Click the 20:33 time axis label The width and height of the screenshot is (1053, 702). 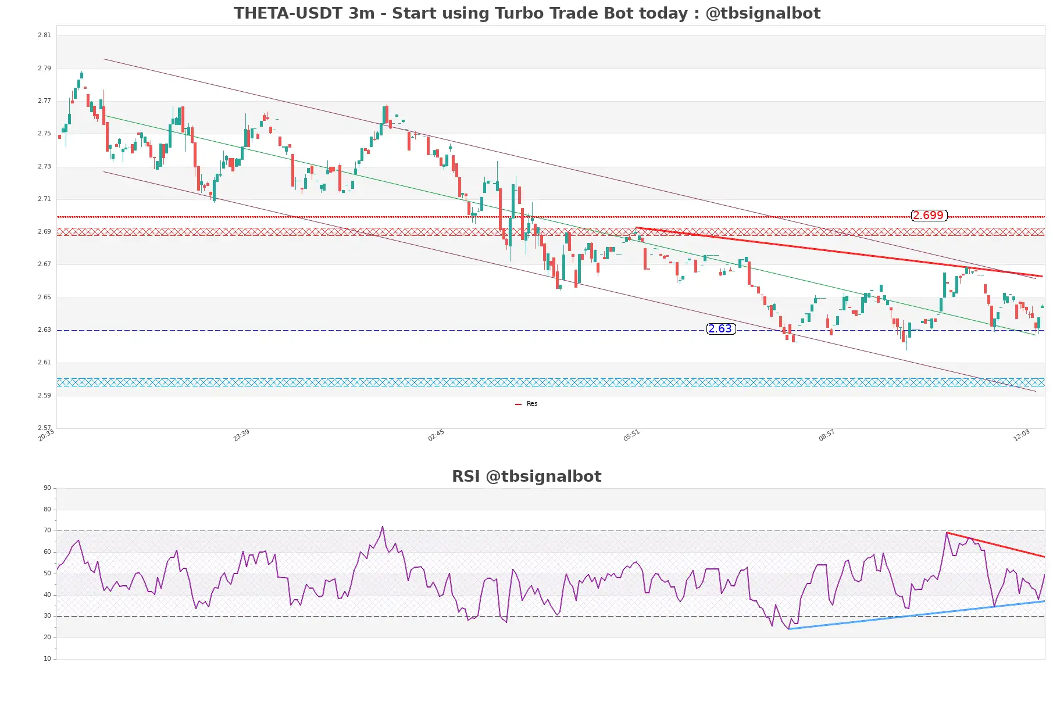46,435
